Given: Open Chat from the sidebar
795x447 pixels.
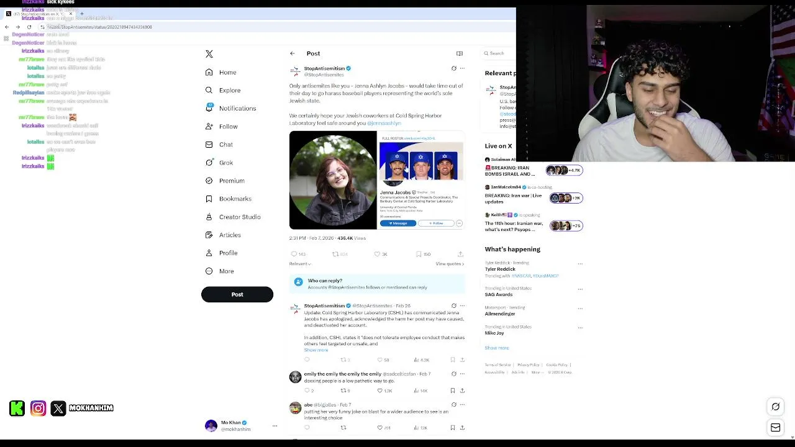Looking at the screenshot, I should tap(219, 145).
